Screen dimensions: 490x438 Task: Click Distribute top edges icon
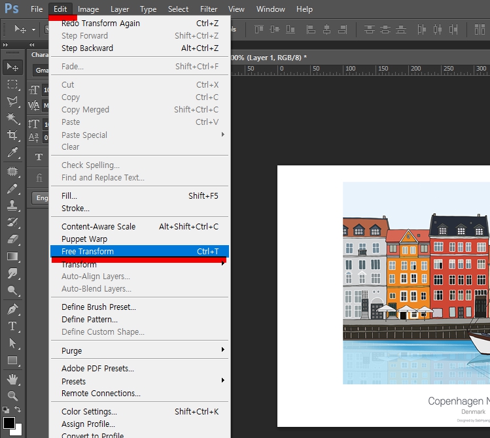point(370,29)
